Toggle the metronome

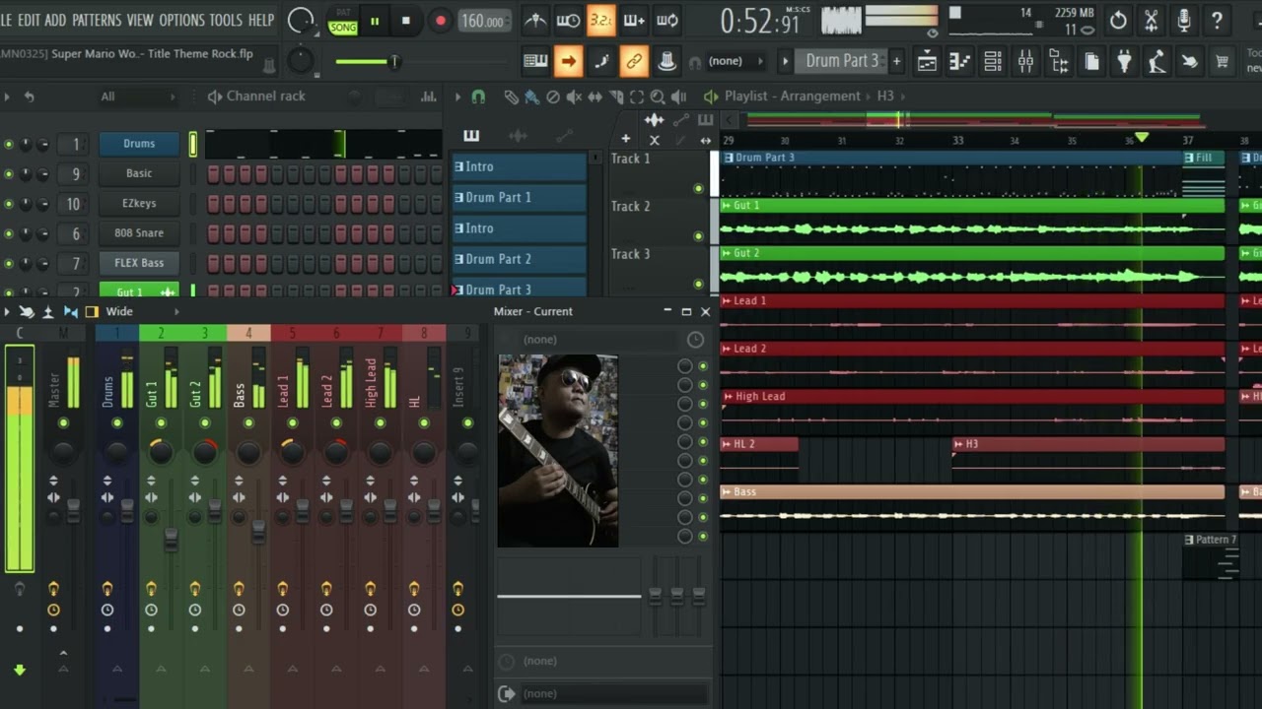(535, 20)
